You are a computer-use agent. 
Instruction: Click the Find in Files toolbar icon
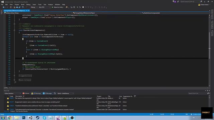[x=67, y=7]
